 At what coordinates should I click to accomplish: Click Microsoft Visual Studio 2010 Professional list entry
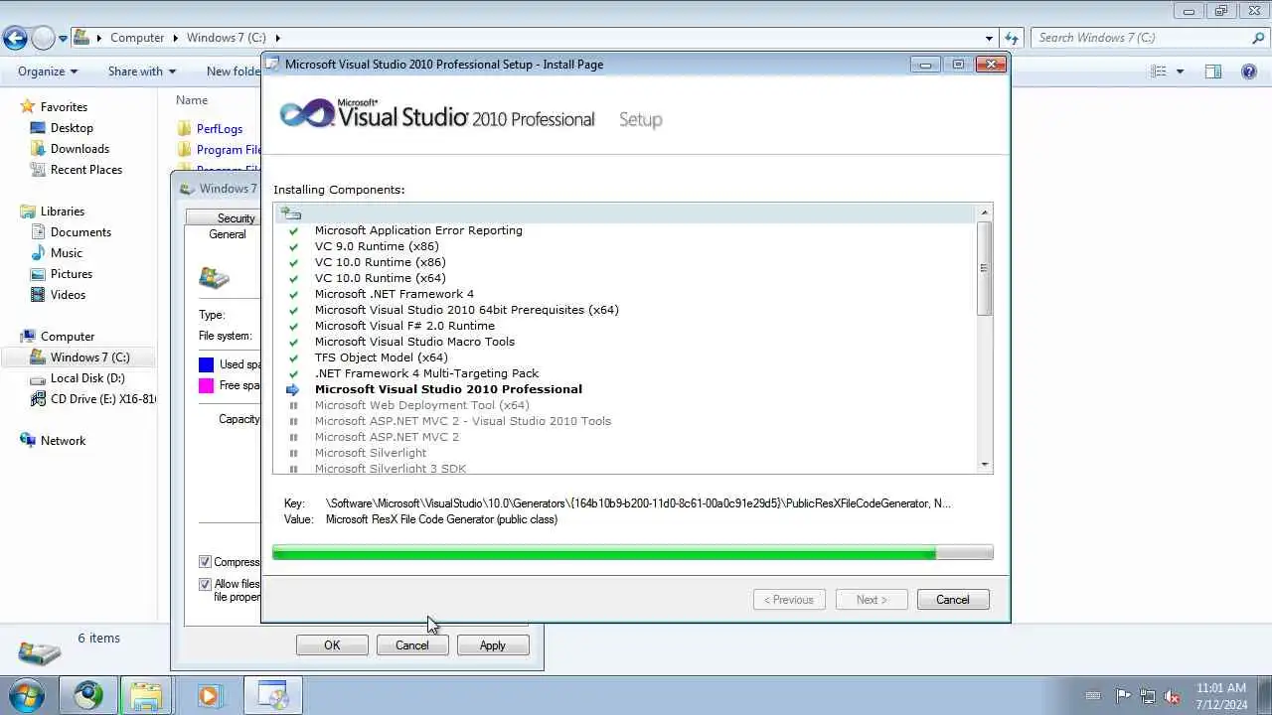coord(448,389)
